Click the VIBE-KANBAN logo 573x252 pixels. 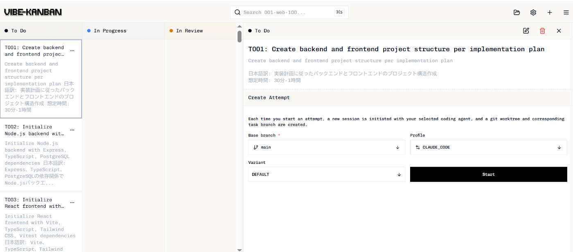33,12
